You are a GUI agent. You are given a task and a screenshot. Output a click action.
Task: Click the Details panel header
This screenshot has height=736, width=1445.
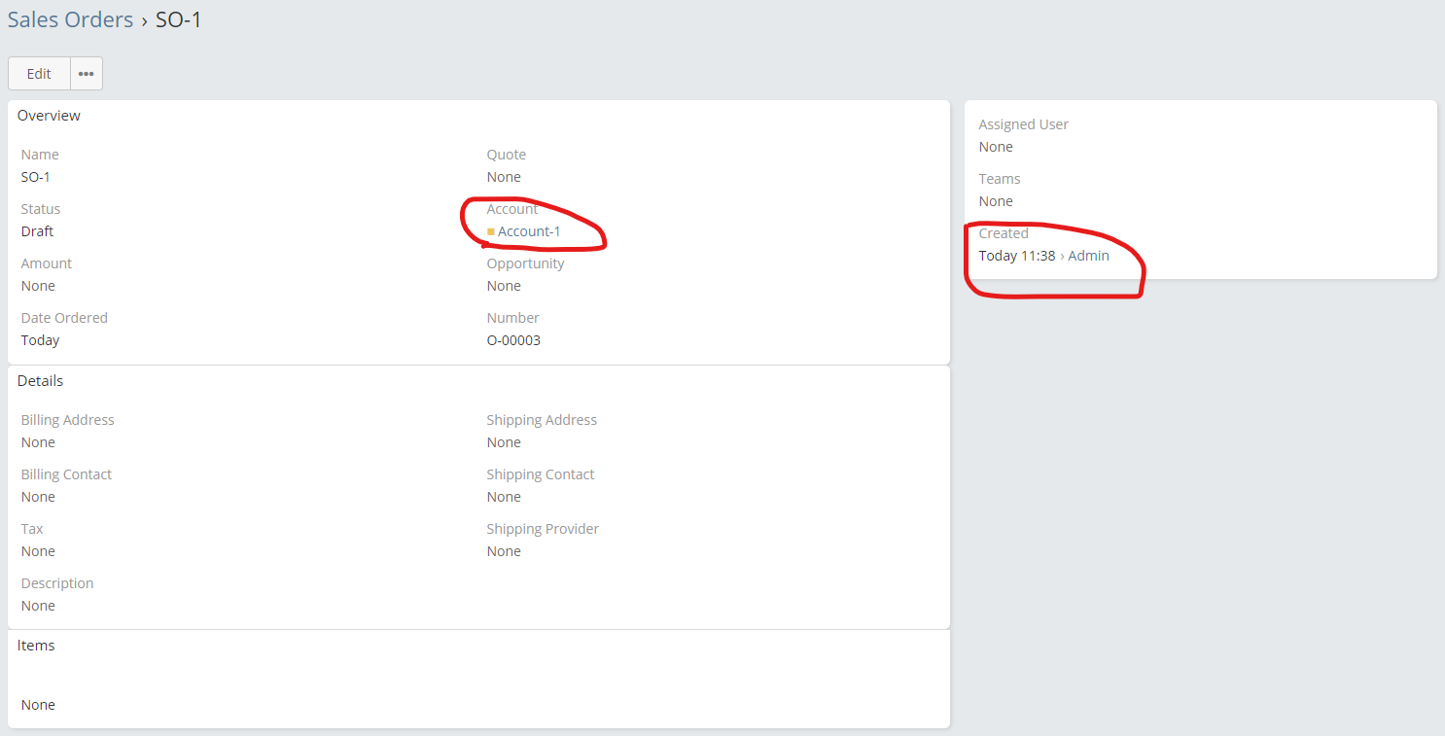(40, 381)
